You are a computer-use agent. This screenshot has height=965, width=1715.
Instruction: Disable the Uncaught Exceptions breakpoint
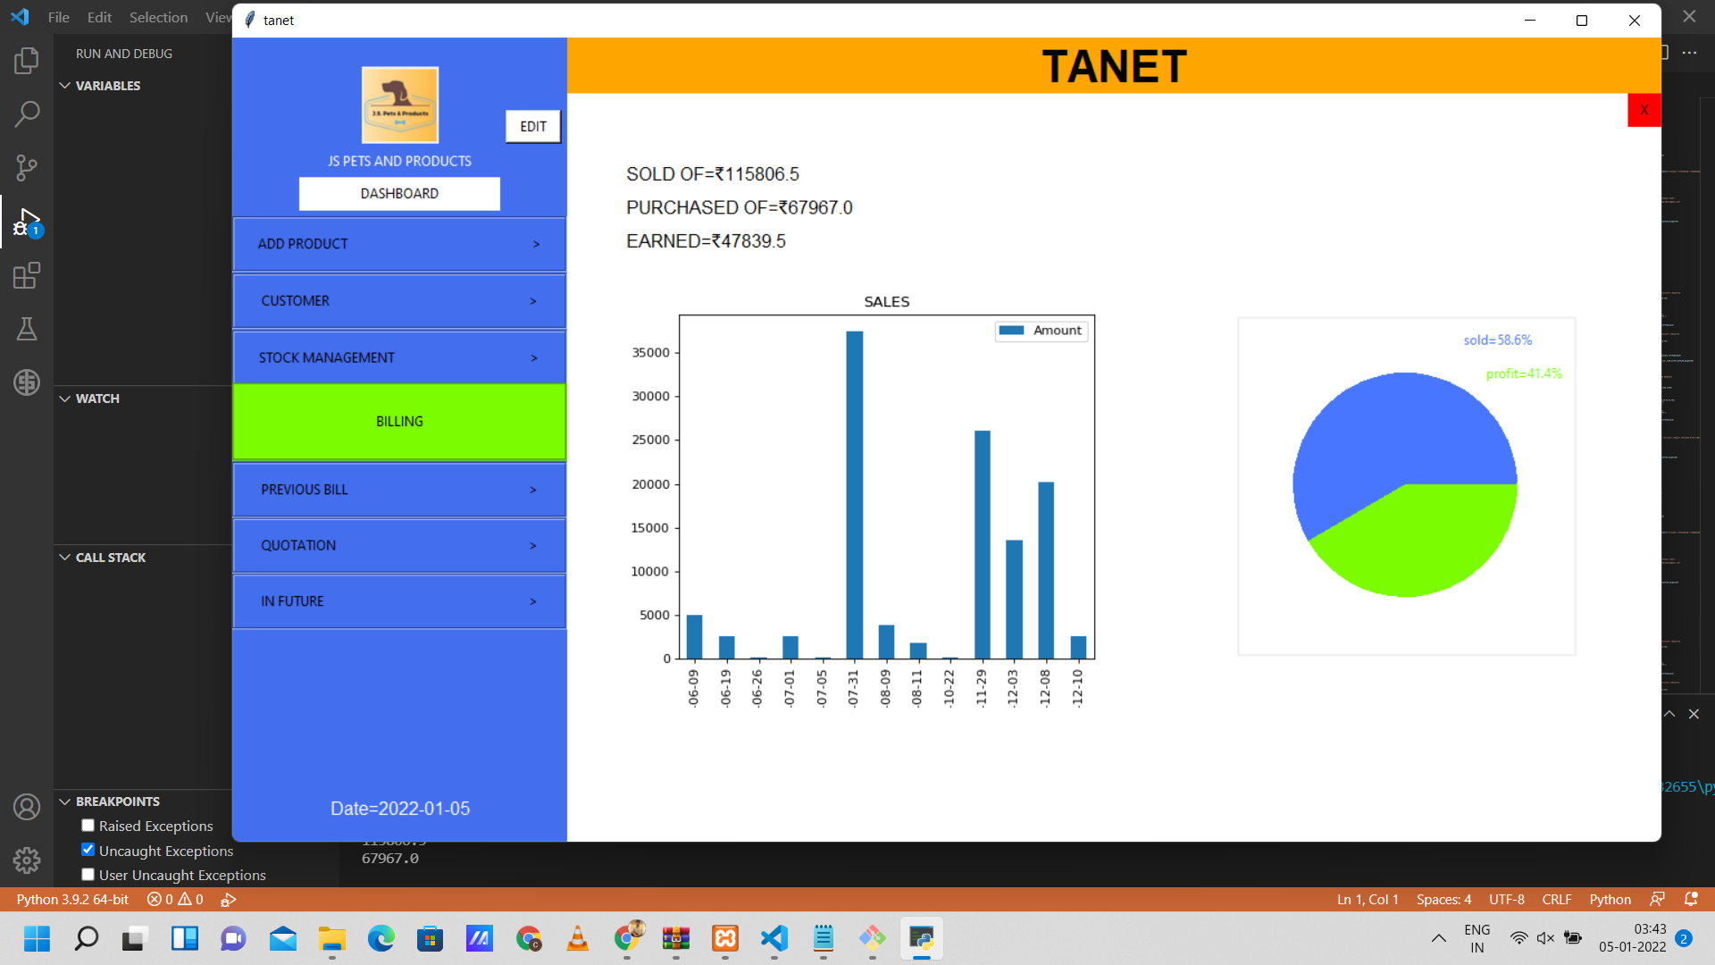[x=88, y=850]
